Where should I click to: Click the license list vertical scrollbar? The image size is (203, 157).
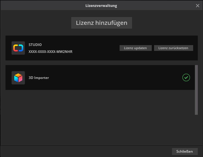196,90
